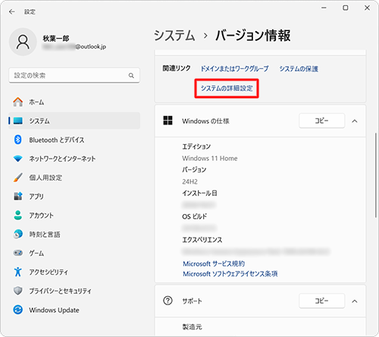Open システムの保護 link
The width and height of the screenshot is (379, 337).
[299, 68]
